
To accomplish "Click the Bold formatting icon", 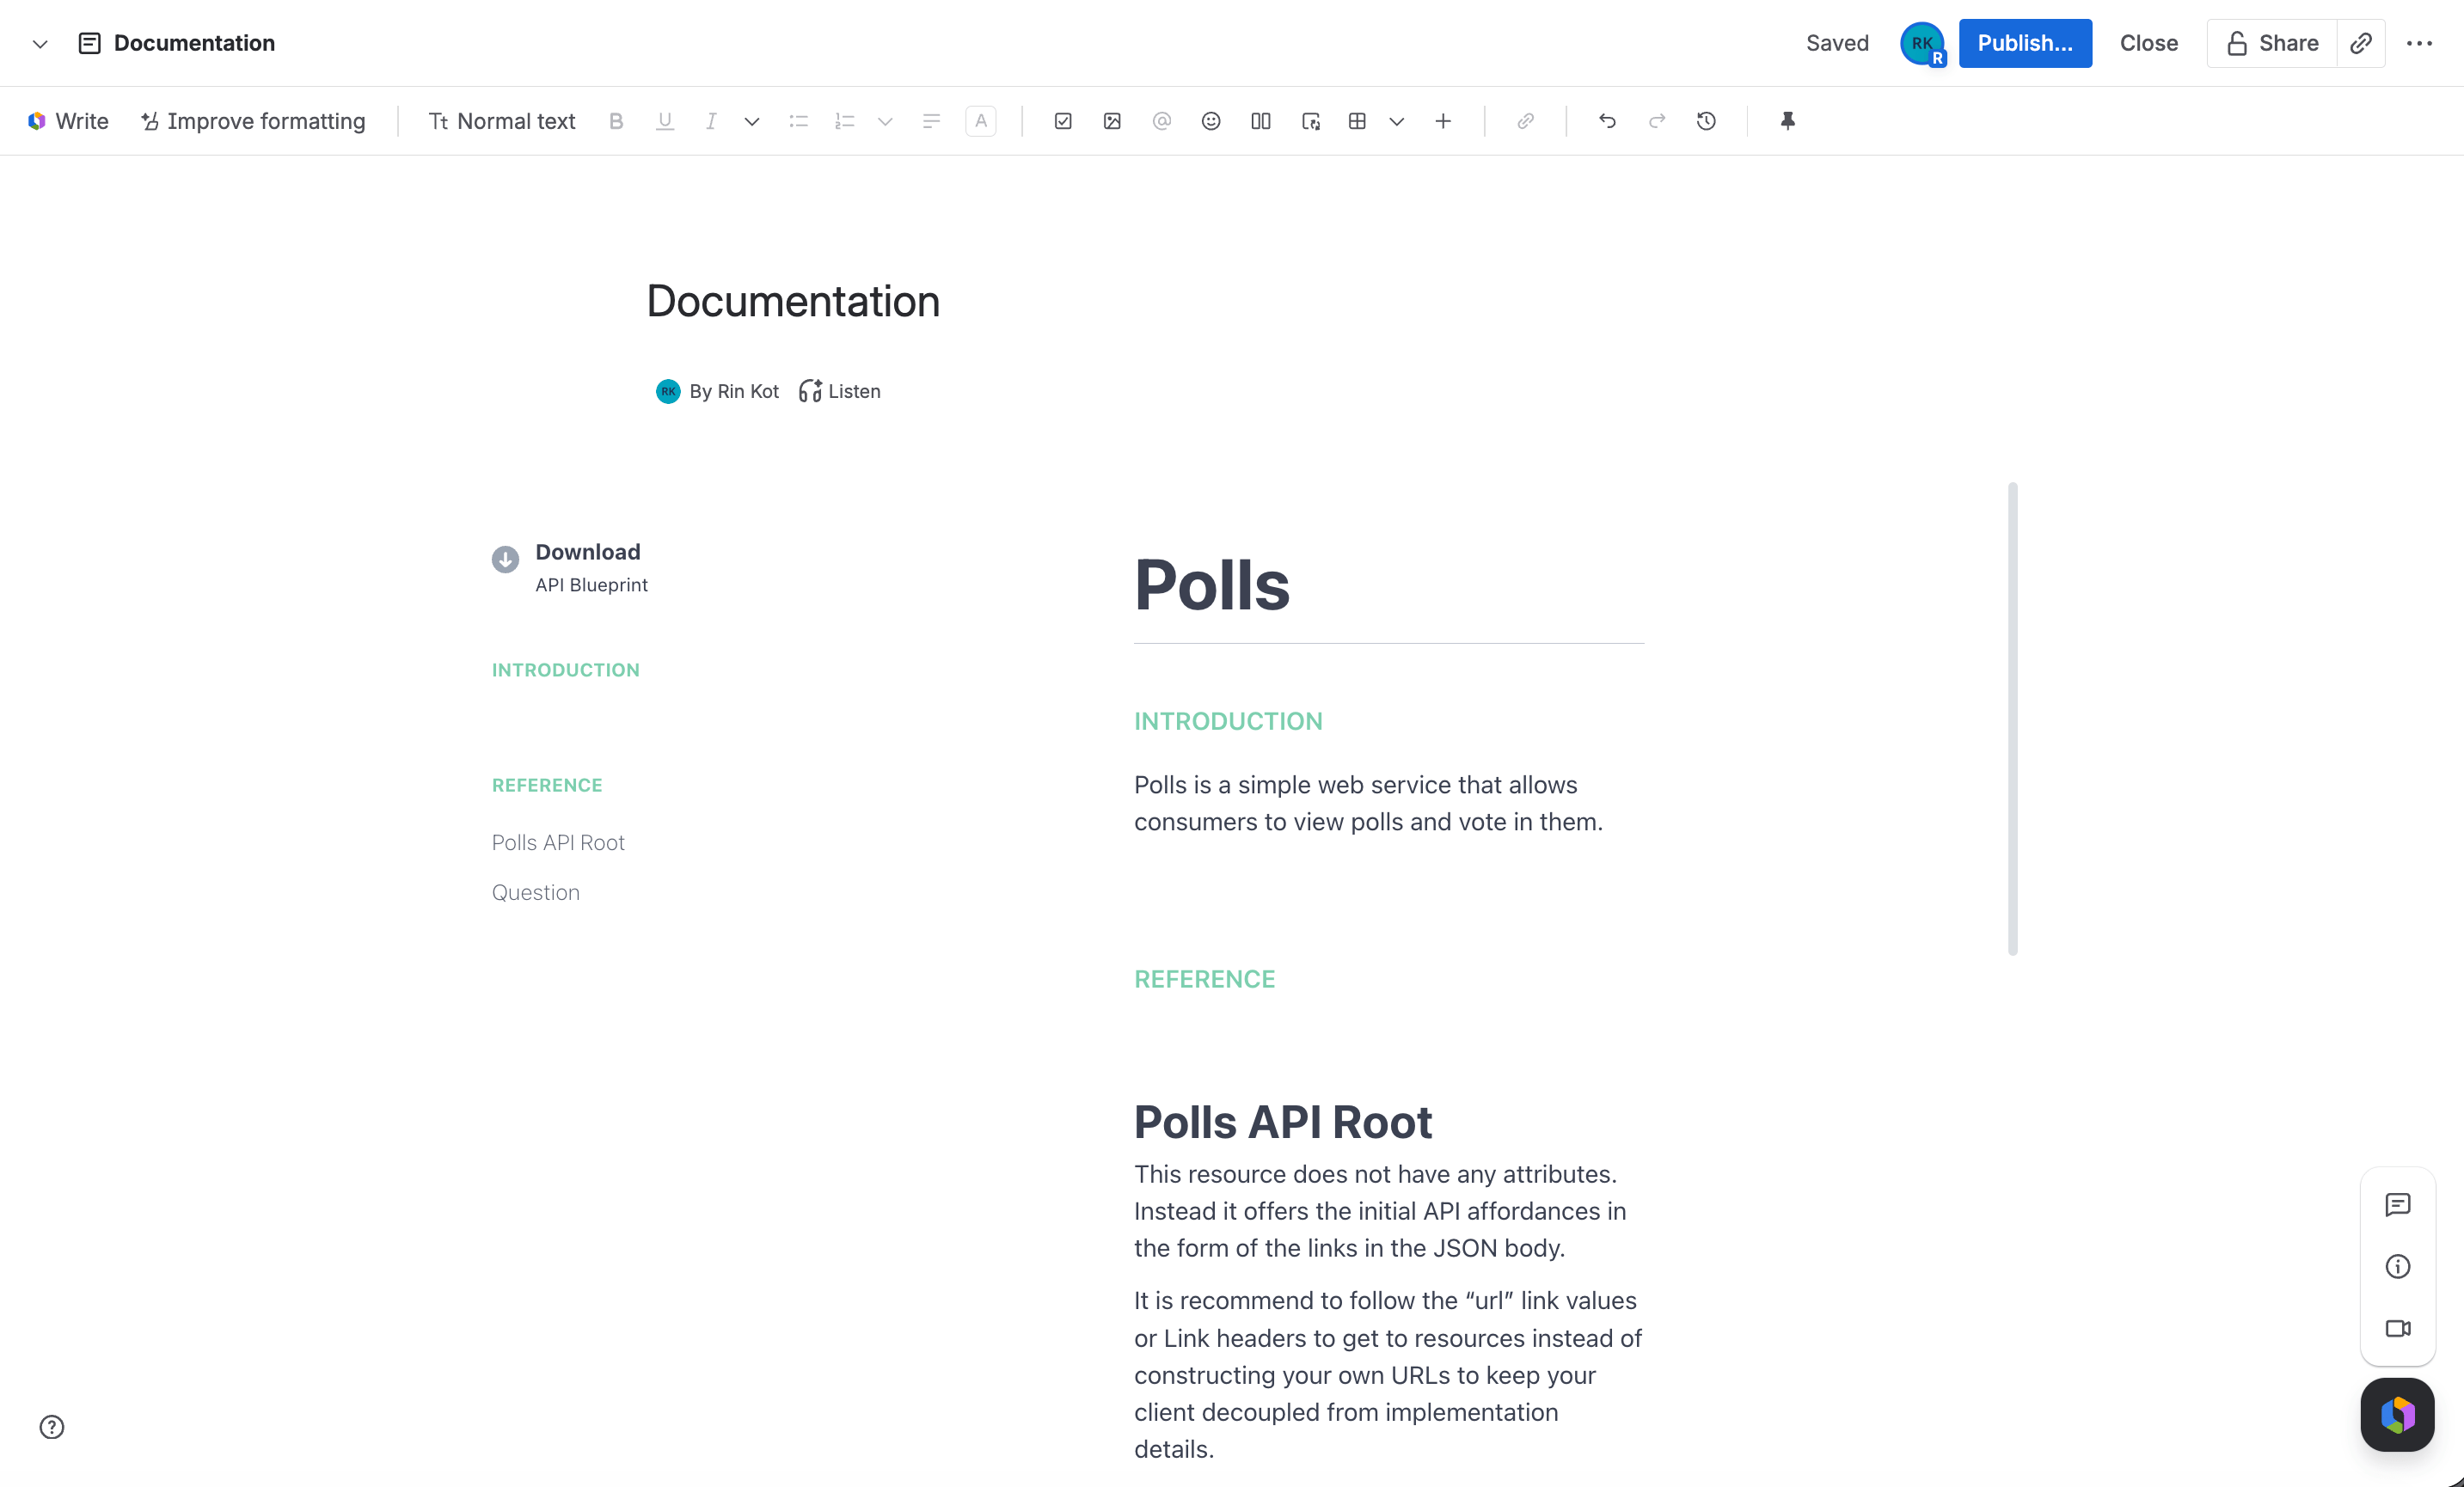I will [616, 121].
